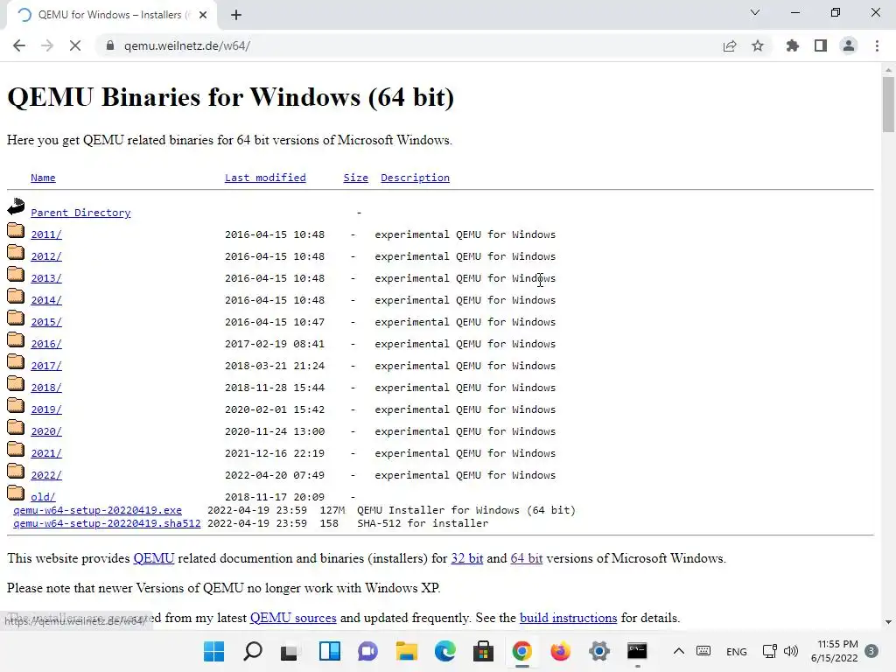Click the folder icon beside 2019/
Screen dimensions: 896x672
tap(16, 405)
